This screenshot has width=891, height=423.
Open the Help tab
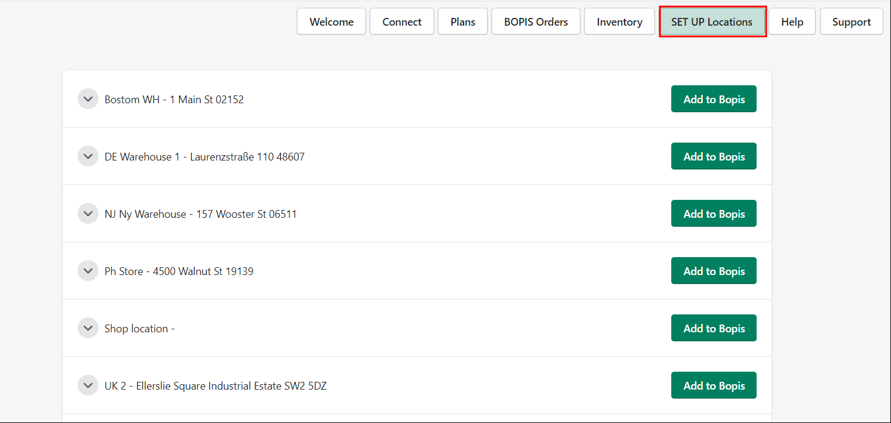792,21
